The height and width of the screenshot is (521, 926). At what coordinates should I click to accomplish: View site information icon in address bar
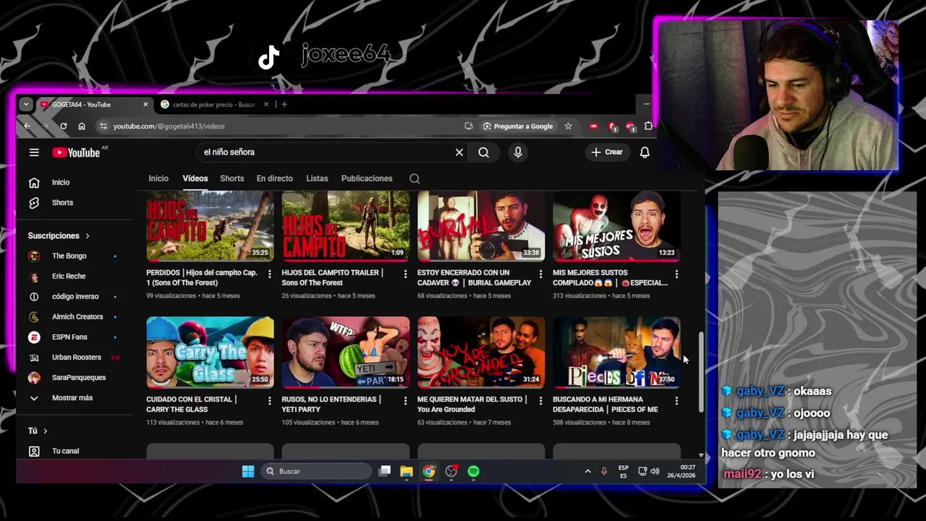[103, 126]
